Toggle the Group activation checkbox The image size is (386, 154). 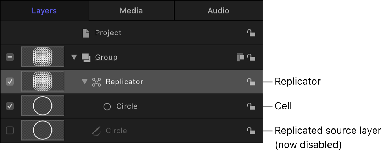tap(10, 57)
